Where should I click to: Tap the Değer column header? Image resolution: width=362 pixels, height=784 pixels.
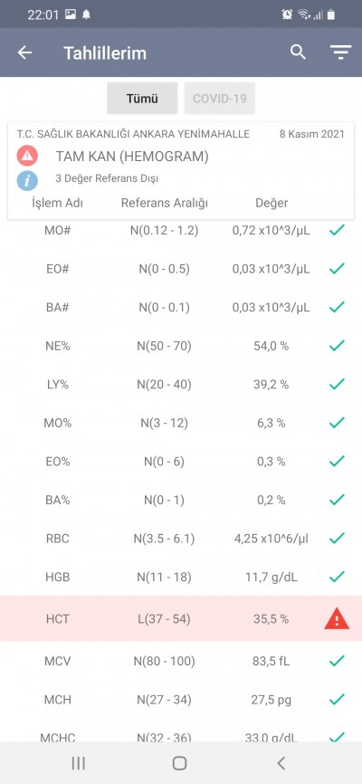271,203
